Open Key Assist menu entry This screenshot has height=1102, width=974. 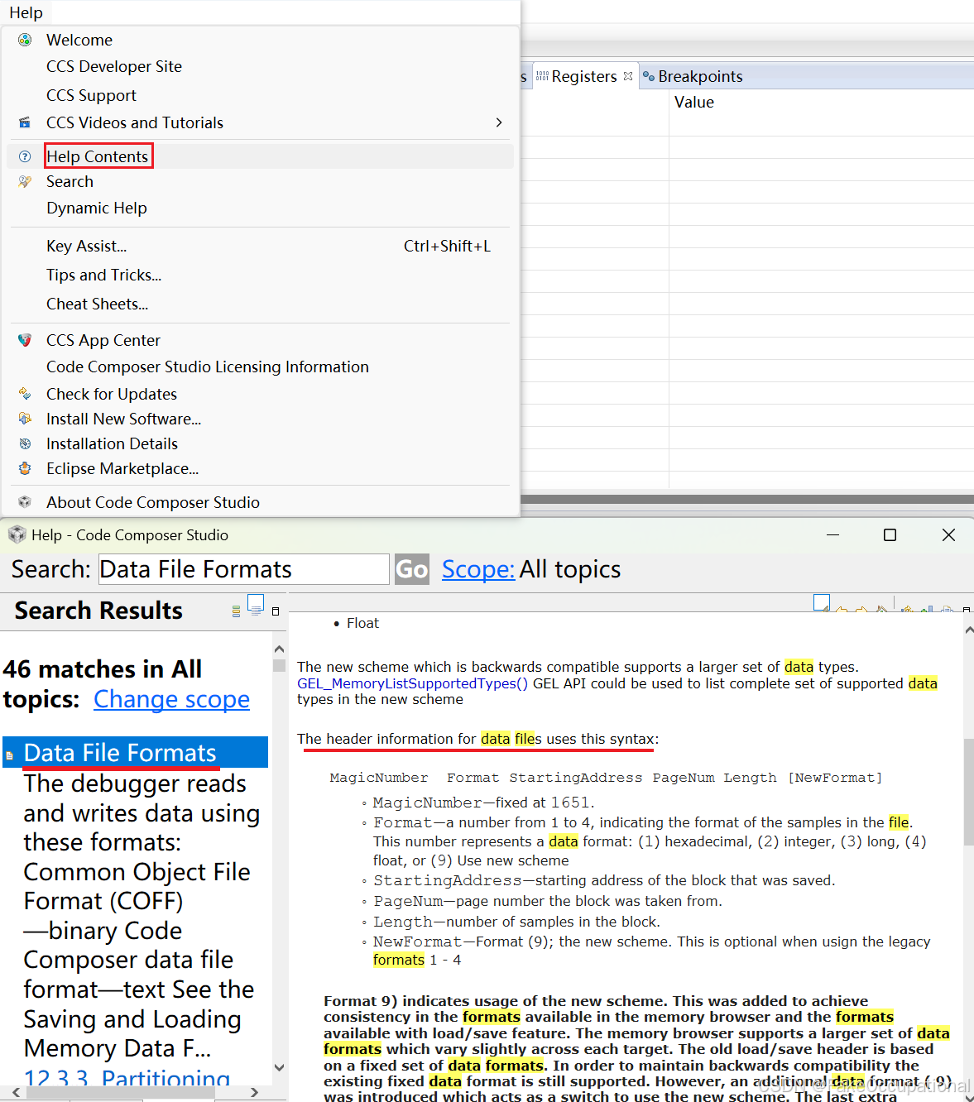87,246
